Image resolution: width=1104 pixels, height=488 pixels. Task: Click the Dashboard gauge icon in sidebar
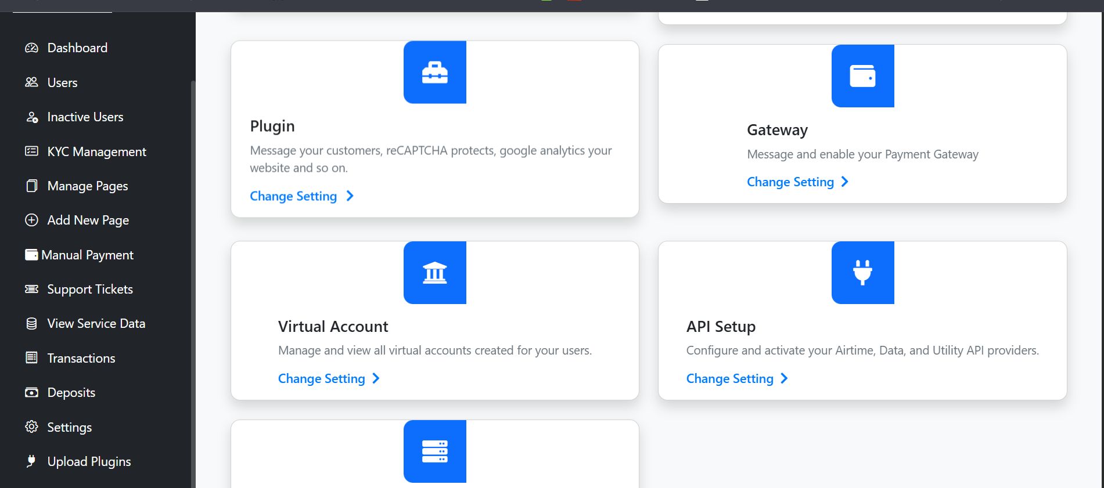(31, 48)
